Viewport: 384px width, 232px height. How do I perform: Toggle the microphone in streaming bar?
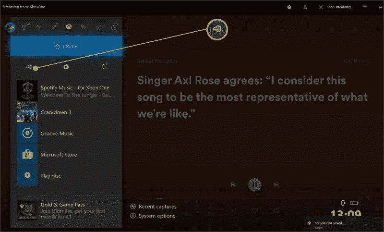(x=305, y=7)
